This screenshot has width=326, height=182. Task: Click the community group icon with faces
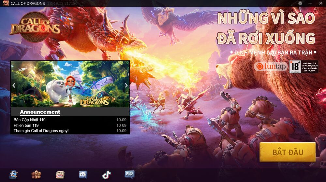36,175
